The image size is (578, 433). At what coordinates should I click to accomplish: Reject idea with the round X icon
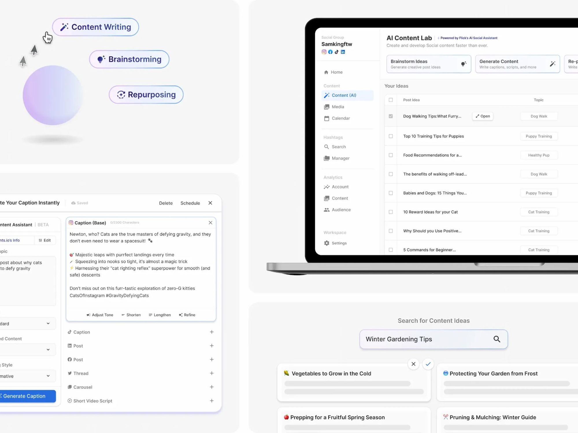pos(413,364)
